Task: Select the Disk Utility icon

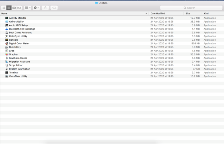Action: (x=7, y=47)
